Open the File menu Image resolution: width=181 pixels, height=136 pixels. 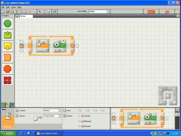coord(3,7)
